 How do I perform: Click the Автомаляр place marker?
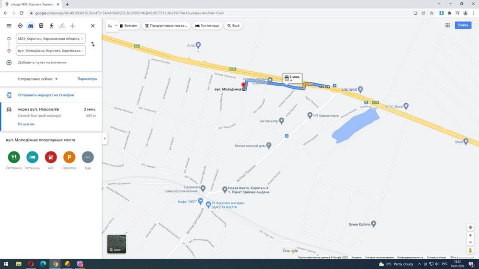(x=281, y=121)
